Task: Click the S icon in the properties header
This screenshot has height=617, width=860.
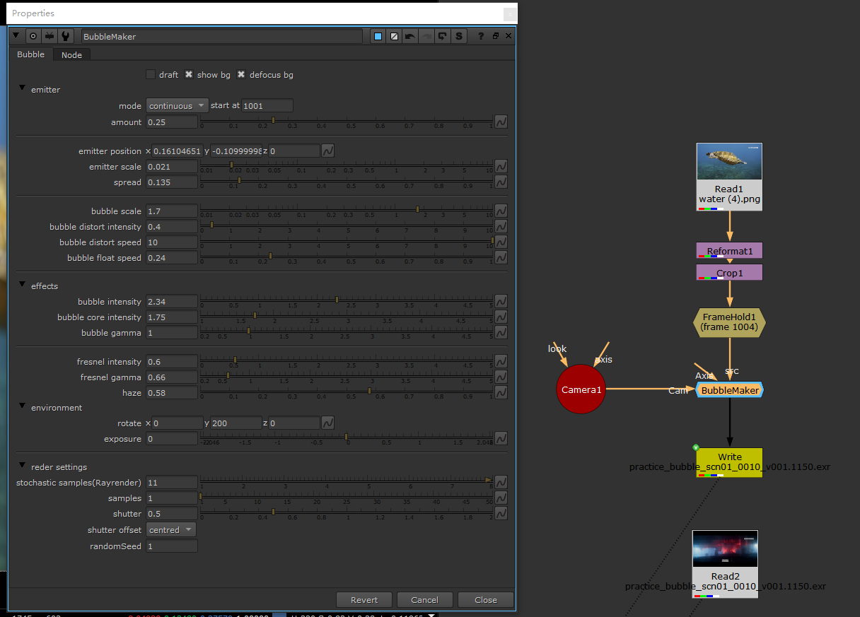Action: 459,36
